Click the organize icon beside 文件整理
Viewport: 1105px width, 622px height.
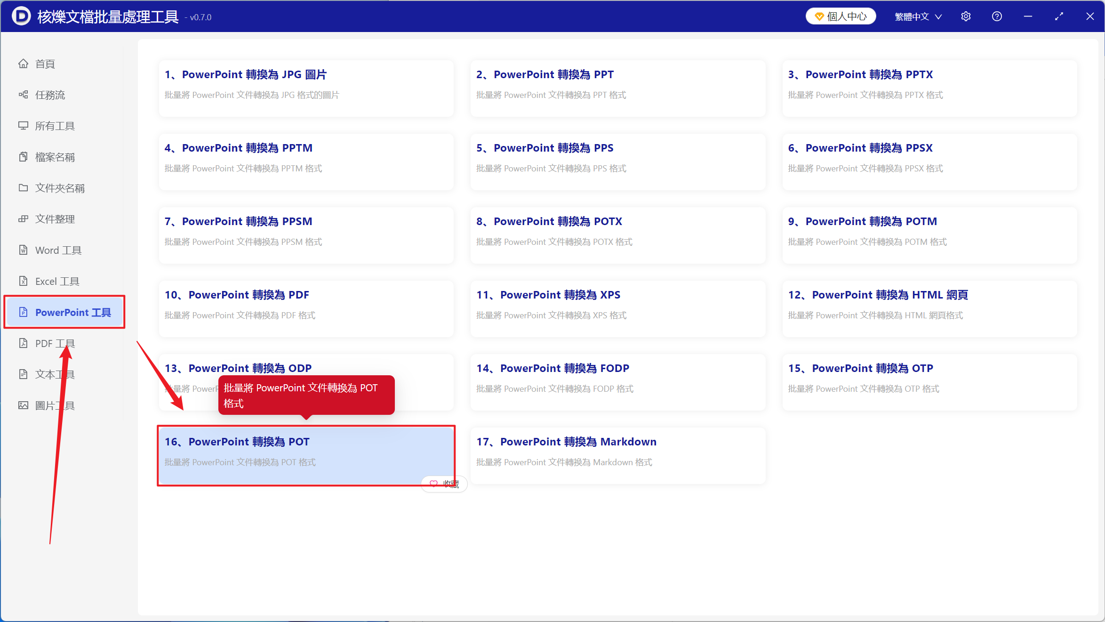click(23, 219)
